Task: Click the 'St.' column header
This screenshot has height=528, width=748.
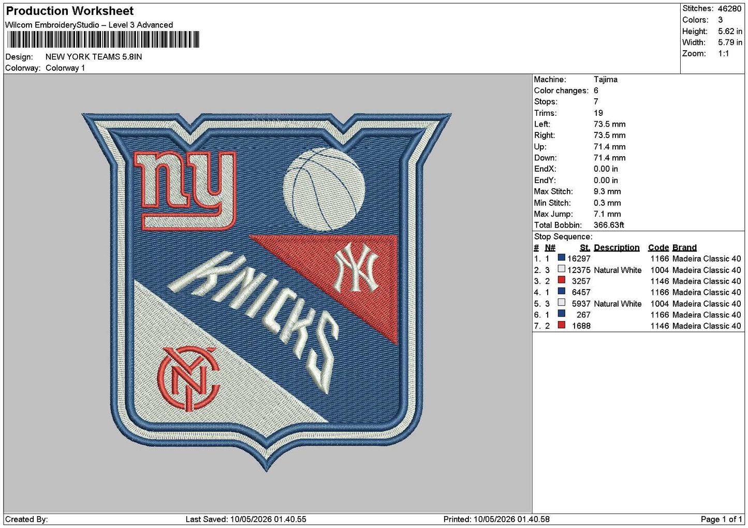Action: (585, 248)
